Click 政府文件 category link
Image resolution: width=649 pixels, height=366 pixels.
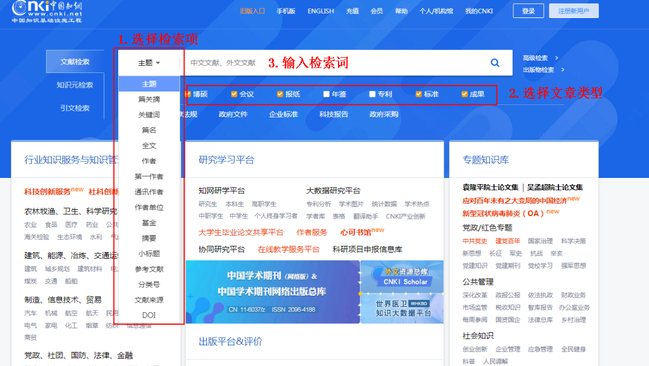point(233,114)
